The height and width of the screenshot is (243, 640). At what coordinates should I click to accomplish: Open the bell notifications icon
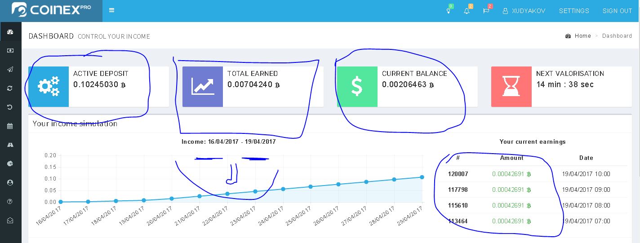point(467,11)
